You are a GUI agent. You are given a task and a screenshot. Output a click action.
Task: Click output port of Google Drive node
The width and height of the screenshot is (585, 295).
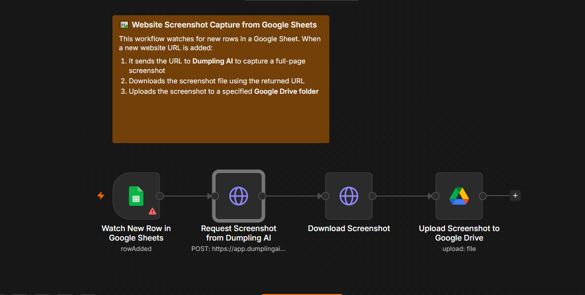(483, 196)
